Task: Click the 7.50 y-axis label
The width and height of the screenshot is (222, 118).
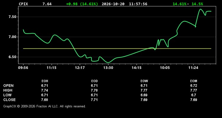Action: click(12, 17)
